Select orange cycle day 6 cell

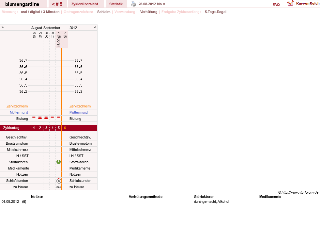pos(65,128)
